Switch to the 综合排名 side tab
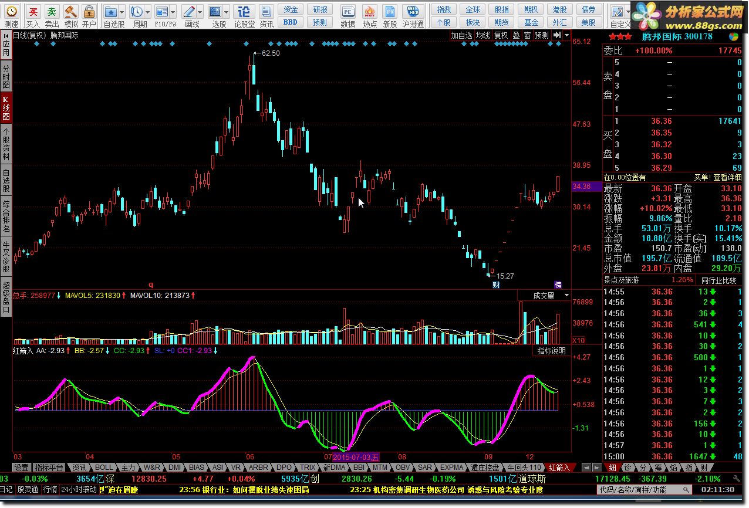Image resolution: width=749 pixels, height=508 pixels. coord(6,216)
